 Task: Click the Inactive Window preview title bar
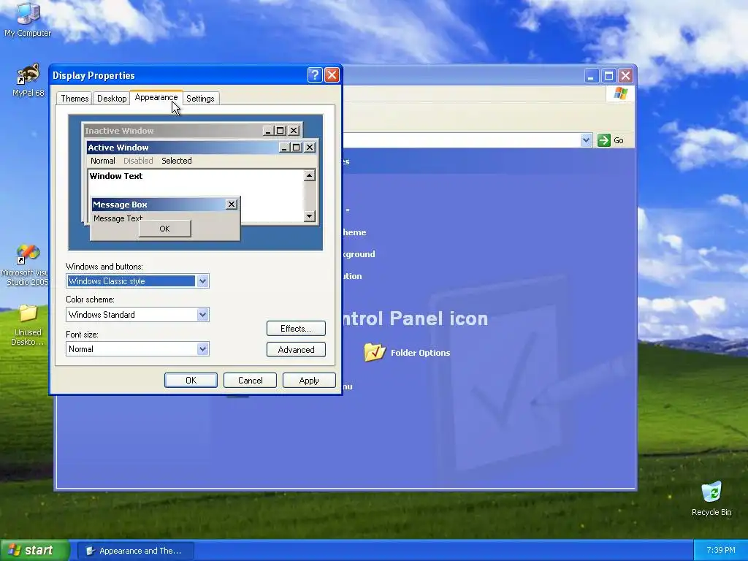click(193, 130)
